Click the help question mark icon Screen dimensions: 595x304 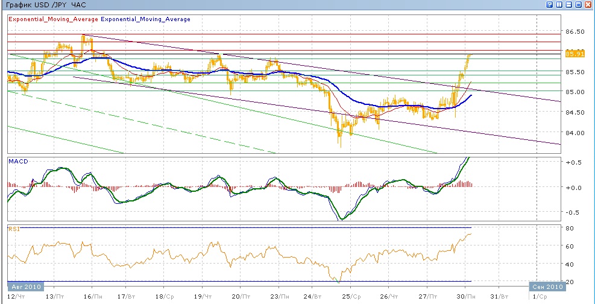tap(550, 4)
